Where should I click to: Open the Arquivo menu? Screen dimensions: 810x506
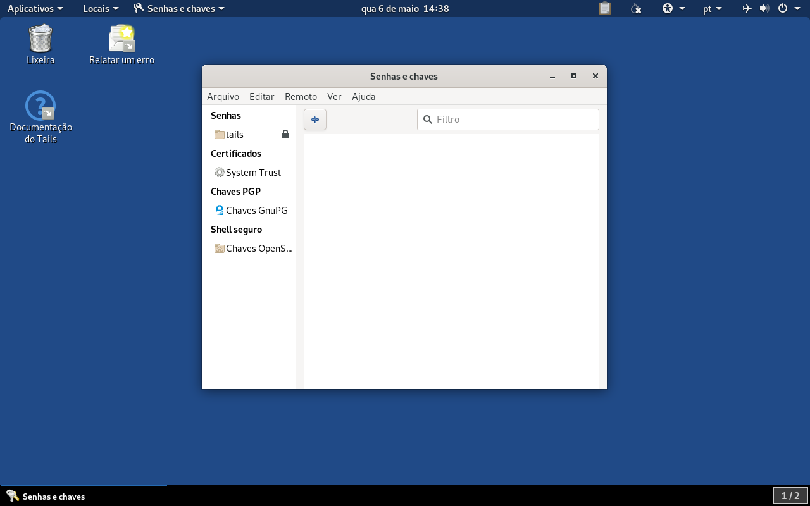[x=223, y=97]
